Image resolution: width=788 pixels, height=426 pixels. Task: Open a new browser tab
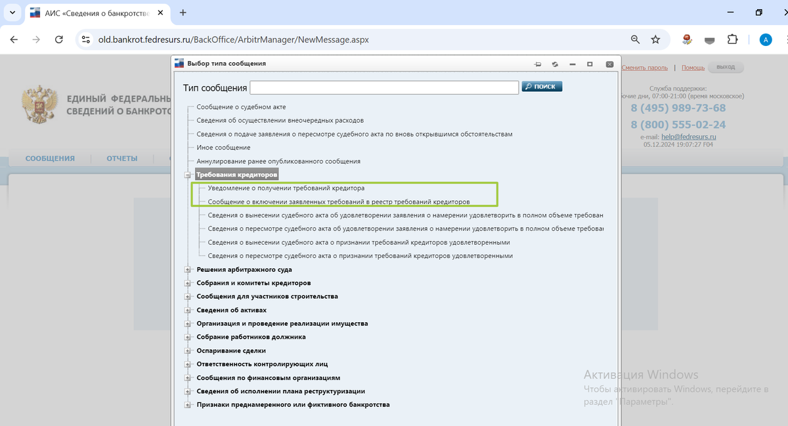[x=183, y=12]
